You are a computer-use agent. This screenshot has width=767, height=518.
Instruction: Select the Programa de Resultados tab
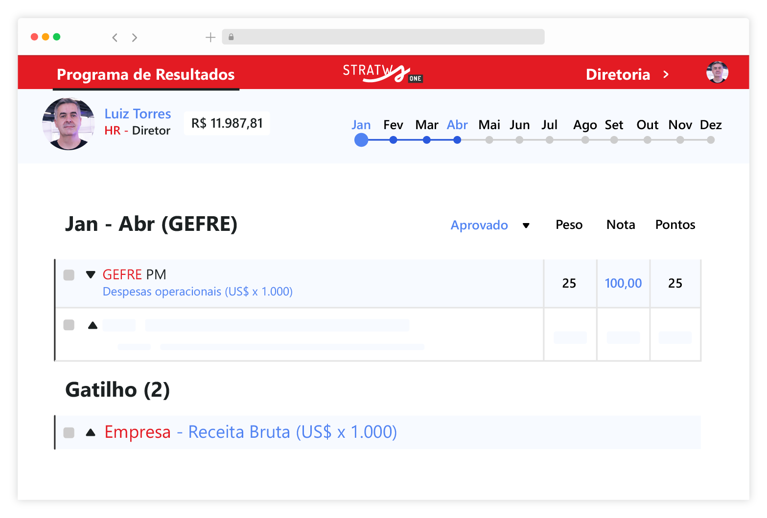tap(146, 74)
